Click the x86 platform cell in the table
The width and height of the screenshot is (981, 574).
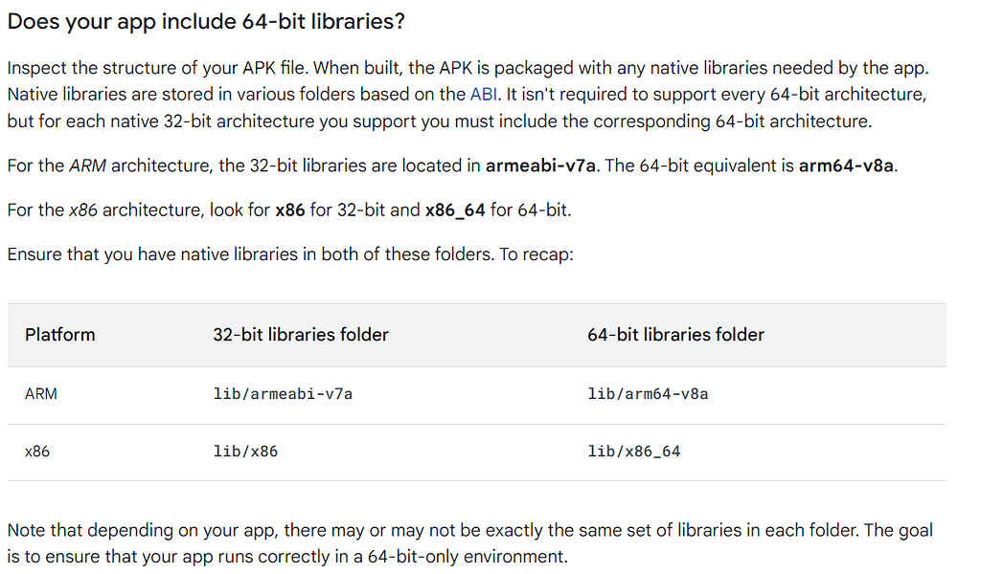(37, 452)
